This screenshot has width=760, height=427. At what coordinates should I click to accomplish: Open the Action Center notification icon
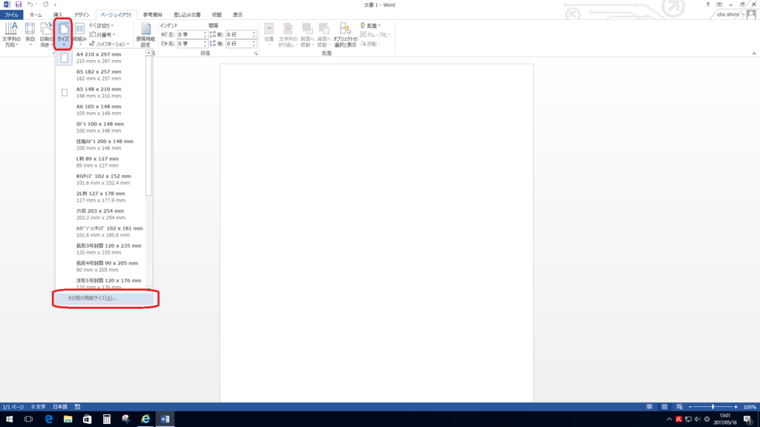click(748, 420)
